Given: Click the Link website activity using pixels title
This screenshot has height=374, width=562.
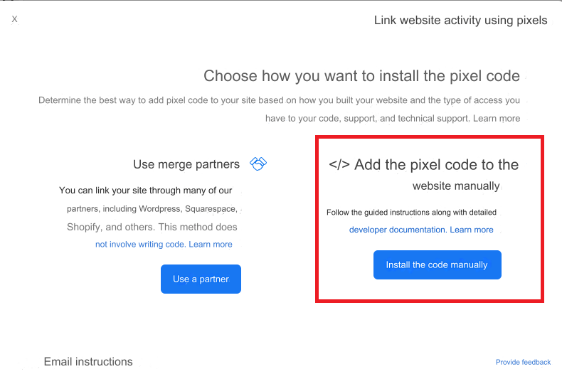Looking at the screenshot, I should (460, 21).
